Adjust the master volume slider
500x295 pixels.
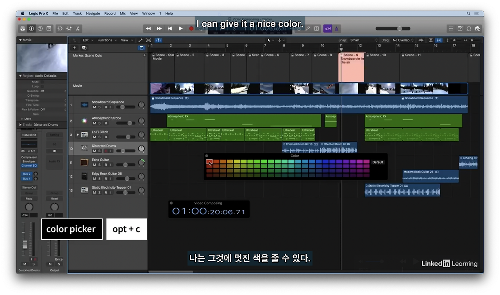click(393, 28)
